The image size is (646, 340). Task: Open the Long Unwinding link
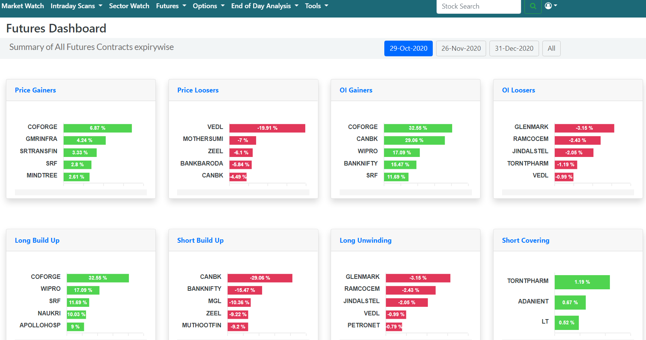[366, 240]
